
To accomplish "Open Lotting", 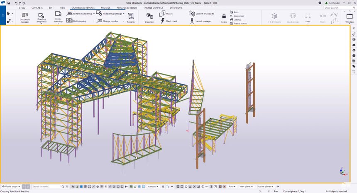I will point(235,19).
